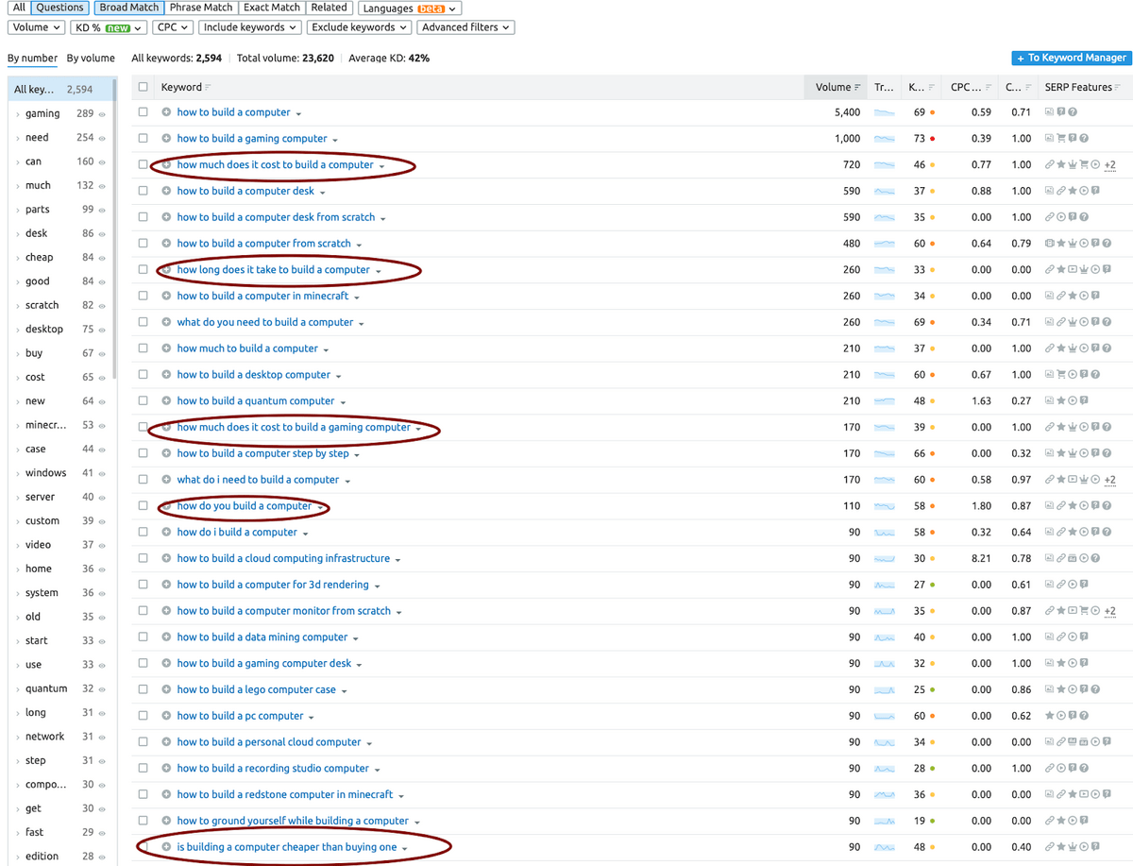Check the box for 'how to build a gaming computer'
The image size is (1133, 866).
(144, 139)
